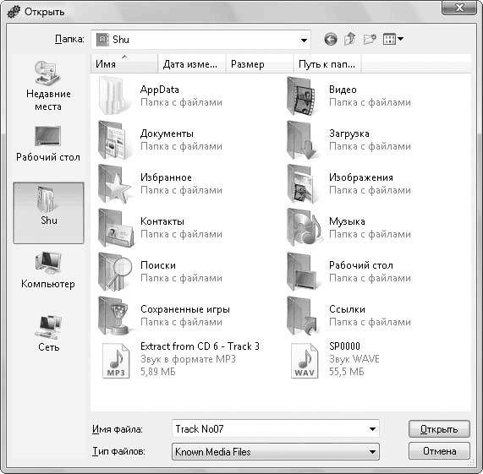
Task: Select the Видео folder icon
Action: click(301, 96)
